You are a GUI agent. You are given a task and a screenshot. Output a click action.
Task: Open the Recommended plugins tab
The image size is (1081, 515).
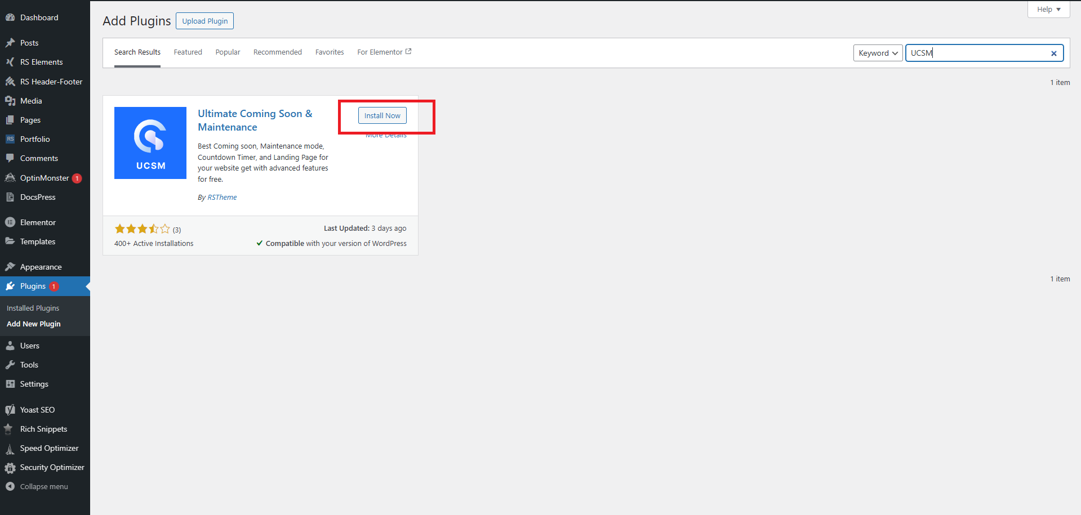pyautogui.click(x=278, y=52)
